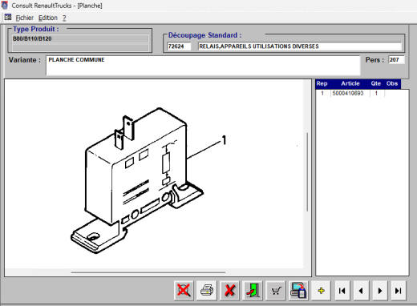The image size is (417, 306).
Task: Open the shopping cart
Action: pos(276,291)
